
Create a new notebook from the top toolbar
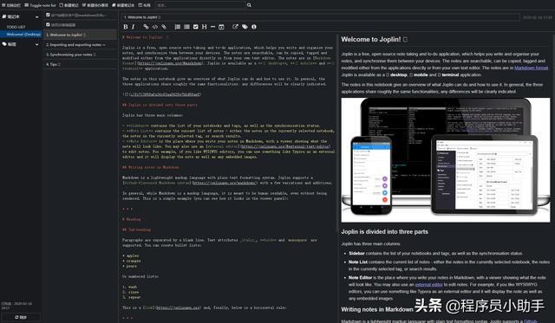[x=123, y=5]
